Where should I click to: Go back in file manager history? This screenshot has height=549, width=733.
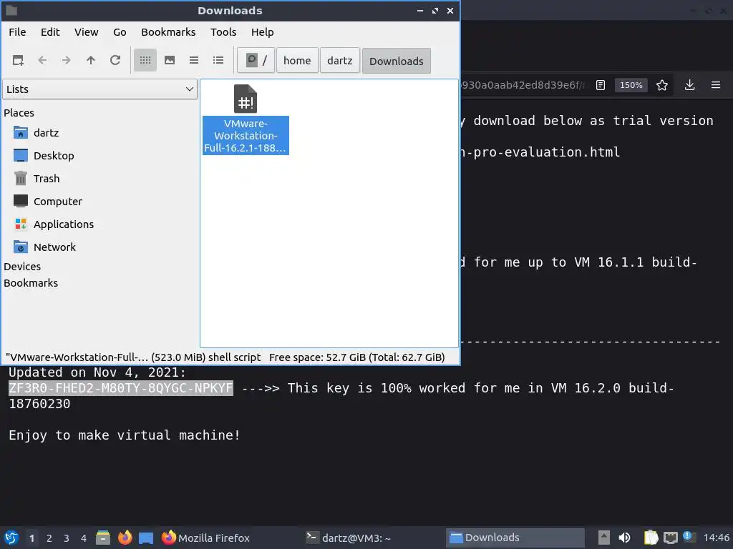tap(42, 60)
